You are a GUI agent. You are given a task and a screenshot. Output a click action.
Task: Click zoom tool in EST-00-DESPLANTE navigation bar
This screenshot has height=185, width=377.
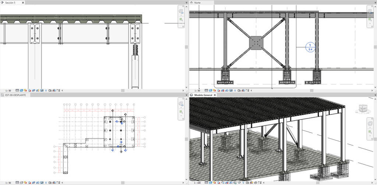(181, 112)
